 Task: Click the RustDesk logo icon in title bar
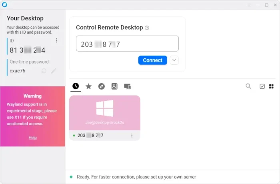pos(4,5)
